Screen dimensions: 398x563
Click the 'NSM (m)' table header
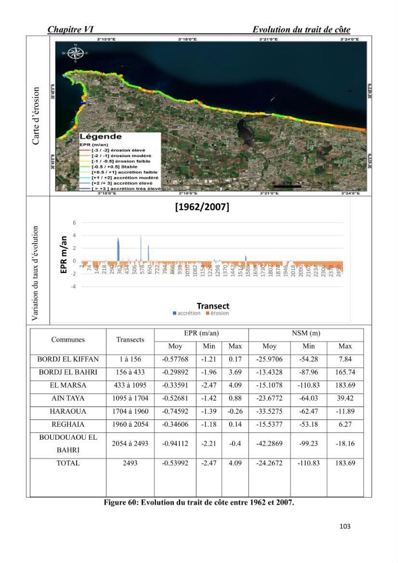(x=306, y=333)
